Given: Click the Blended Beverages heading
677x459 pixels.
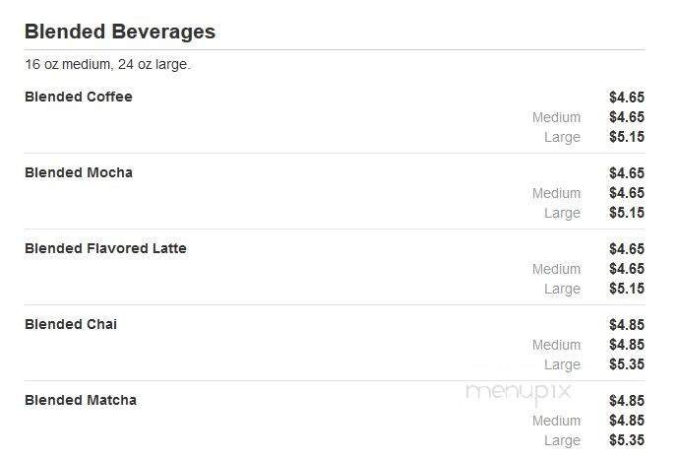Looking at the screenshot, I should click(x=119, y=32).
